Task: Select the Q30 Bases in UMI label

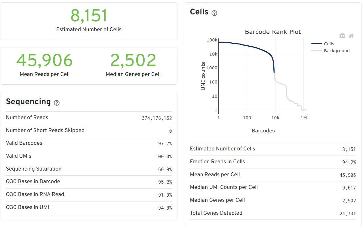Action: tap(28, 207)
